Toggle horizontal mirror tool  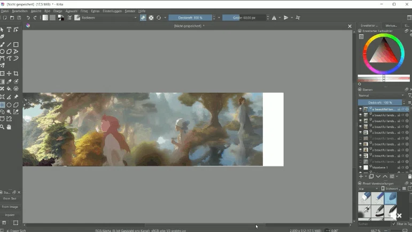point(274,18)
